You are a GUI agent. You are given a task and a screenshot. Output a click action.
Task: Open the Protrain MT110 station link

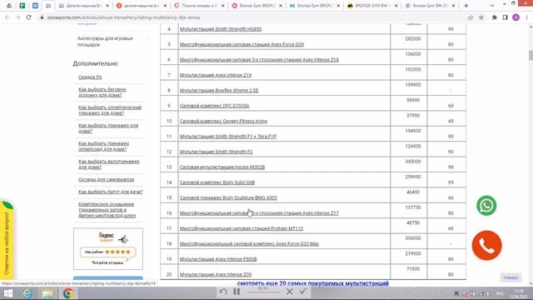point(242,228)
